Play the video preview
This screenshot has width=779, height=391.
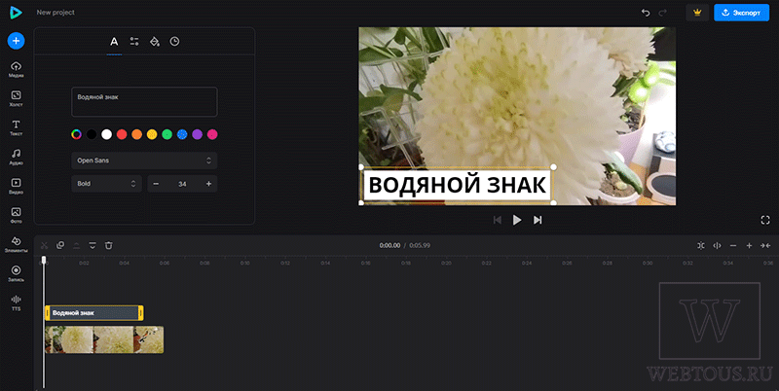click(517, 220)
